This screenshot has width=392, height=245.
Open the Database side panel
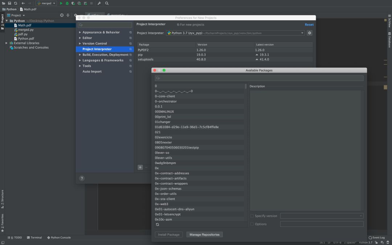click(x=389, y=40)
